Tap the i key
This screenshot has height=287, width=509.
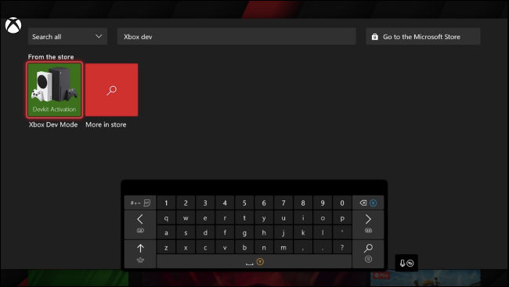click(303, 218)
